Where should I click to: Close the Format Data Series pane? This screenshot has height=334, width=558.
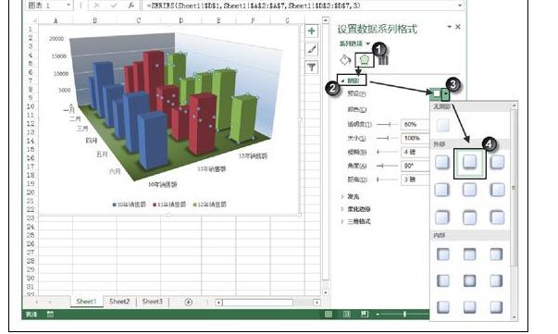tap(458, 27)
